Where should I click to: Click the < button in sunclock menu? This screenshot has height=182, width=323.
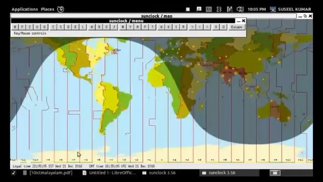pos(200,27)
